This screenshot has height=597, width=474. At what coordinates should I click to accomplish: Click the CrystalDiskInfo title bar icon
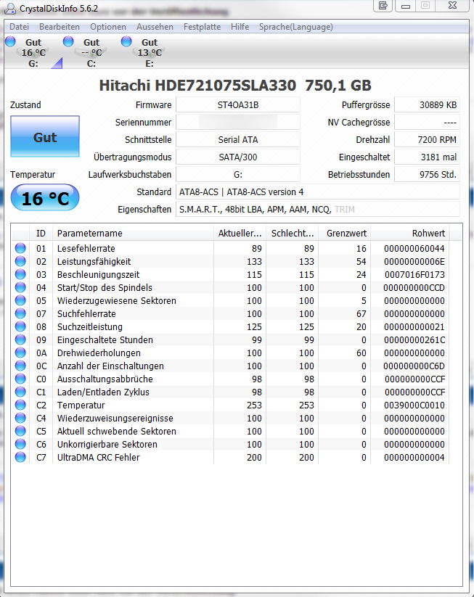pyautogui.click(x=10, y=8)
